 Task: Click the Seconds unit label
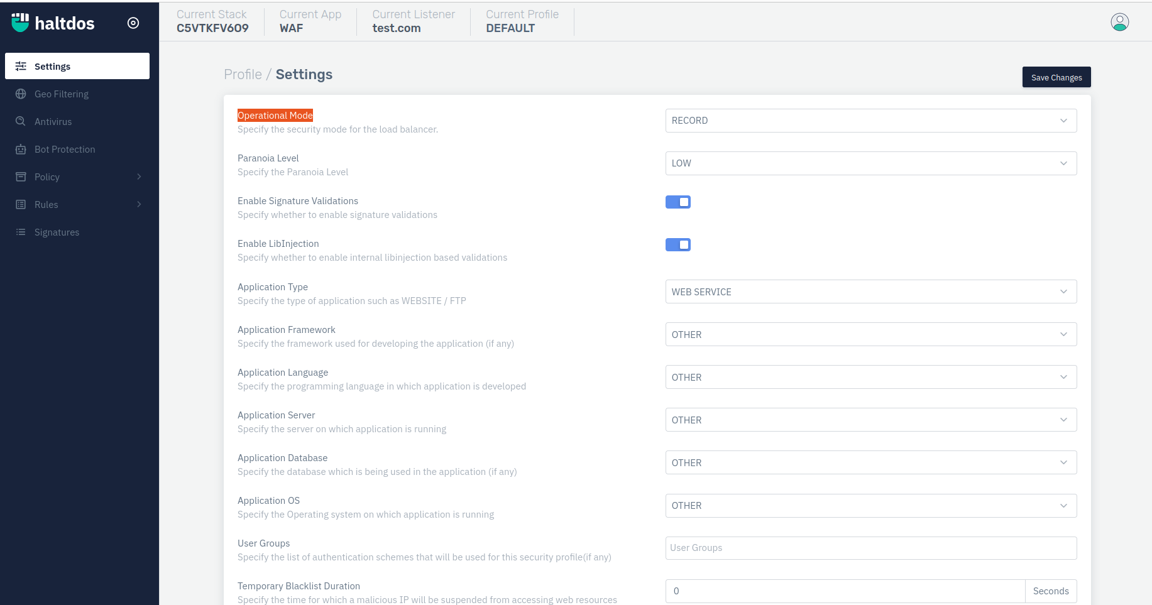[x=1050, y=591]
